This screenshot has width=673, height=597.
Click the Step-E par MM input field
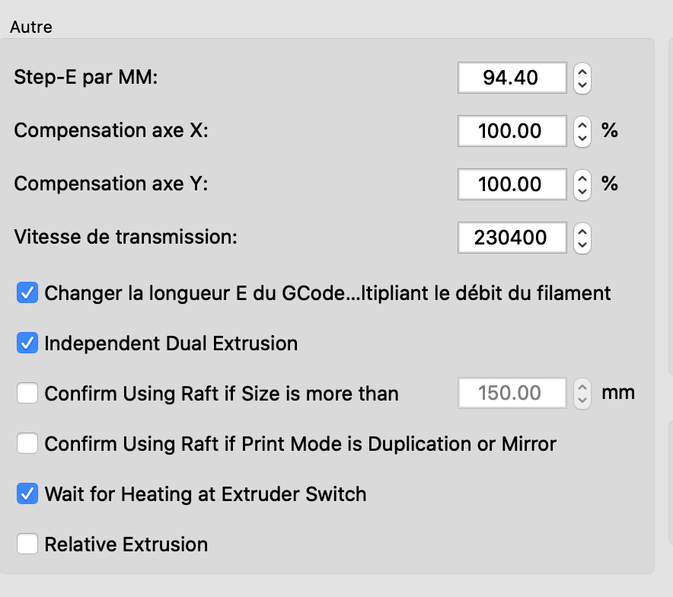click(512, 78)
